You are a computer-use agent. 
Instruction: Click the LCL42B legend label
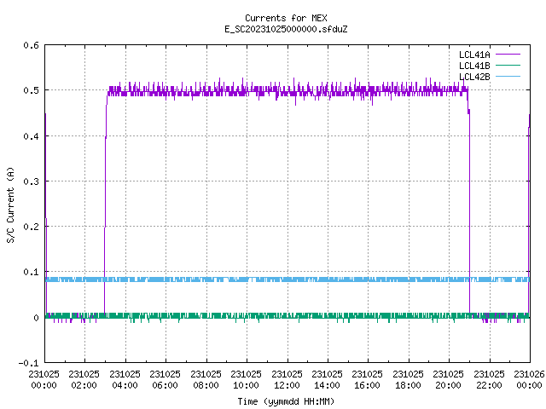click(474, 77)
